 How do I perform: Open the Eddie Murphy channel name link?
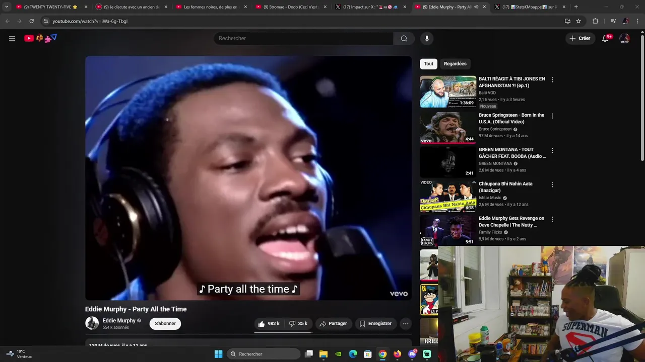pyautogui.click(x=119, y=320)
